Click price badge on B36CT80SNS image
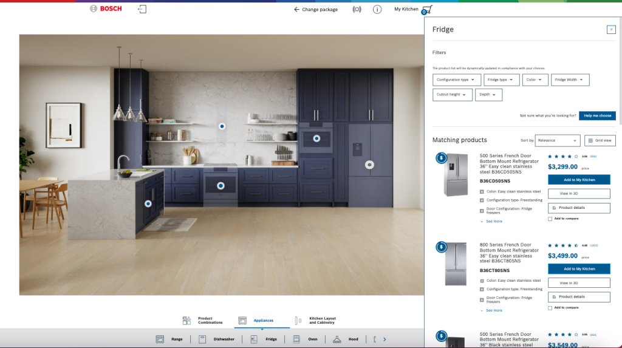 (441, 247)
